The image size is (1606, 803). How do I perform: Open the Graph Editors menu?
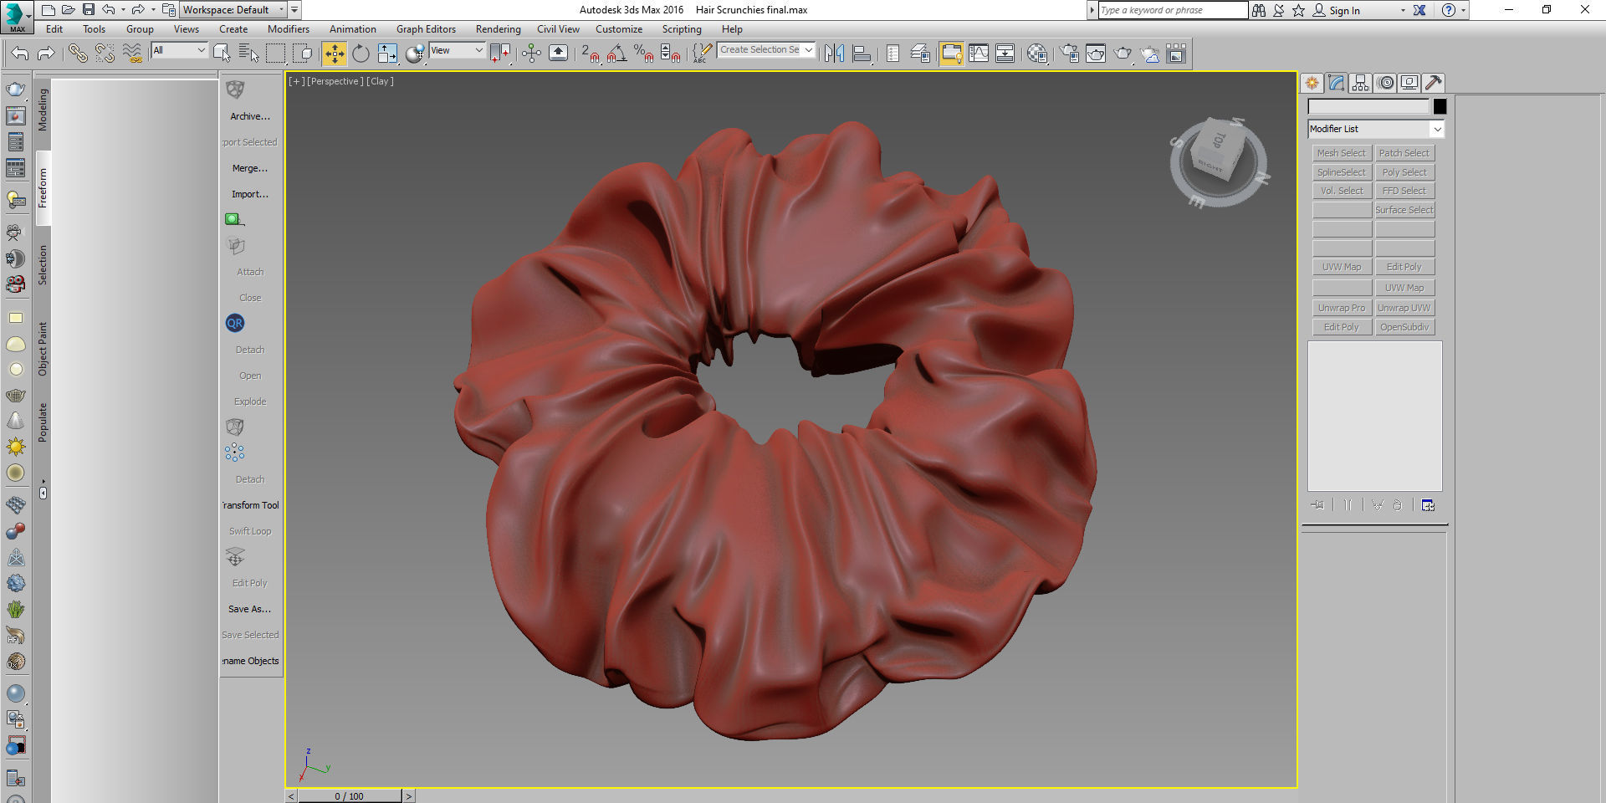tap(426, 29)
